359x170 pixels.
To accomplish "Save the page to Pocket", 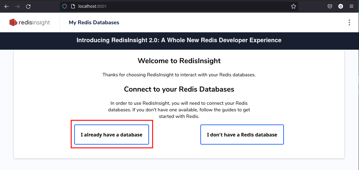I will point(330,6).
